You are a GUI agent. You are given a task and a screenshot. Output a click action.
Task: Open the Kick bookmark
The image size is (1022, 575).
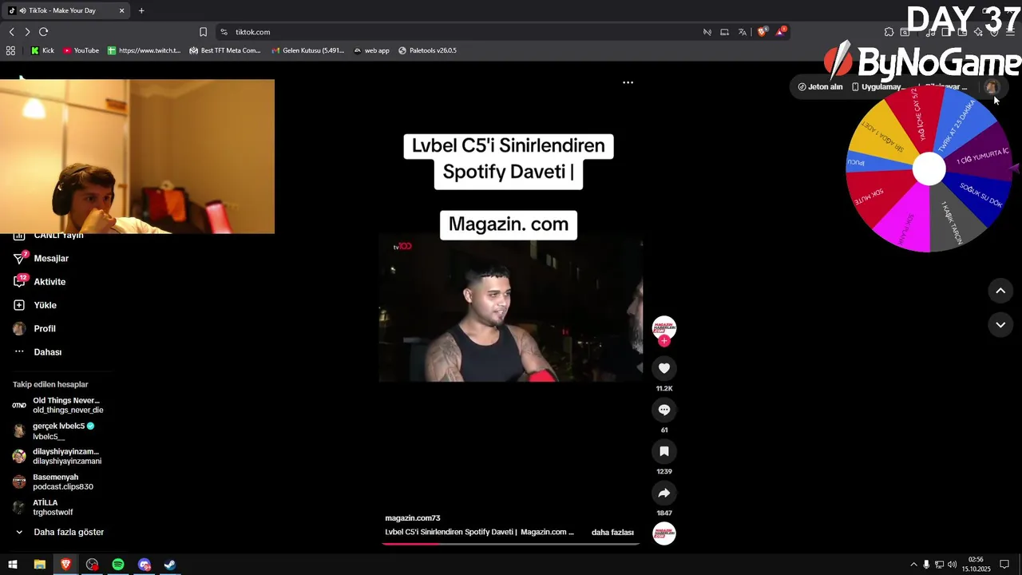[x=42, y=50]
